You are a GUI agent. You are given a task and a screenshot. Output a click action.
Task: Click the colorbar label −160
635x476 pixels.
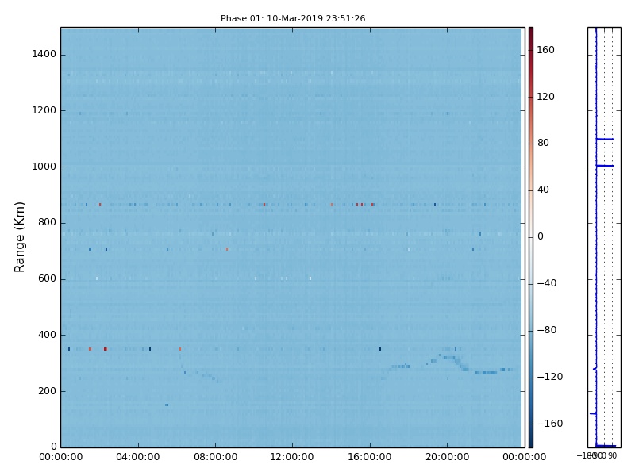click(x=549, y=424)
